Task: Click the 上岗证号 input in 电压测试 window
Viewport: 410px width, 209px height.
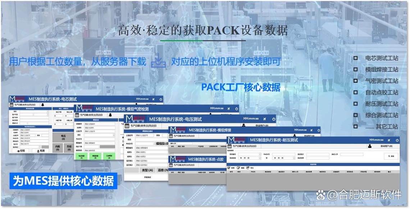Action: (x=145, y=136)
